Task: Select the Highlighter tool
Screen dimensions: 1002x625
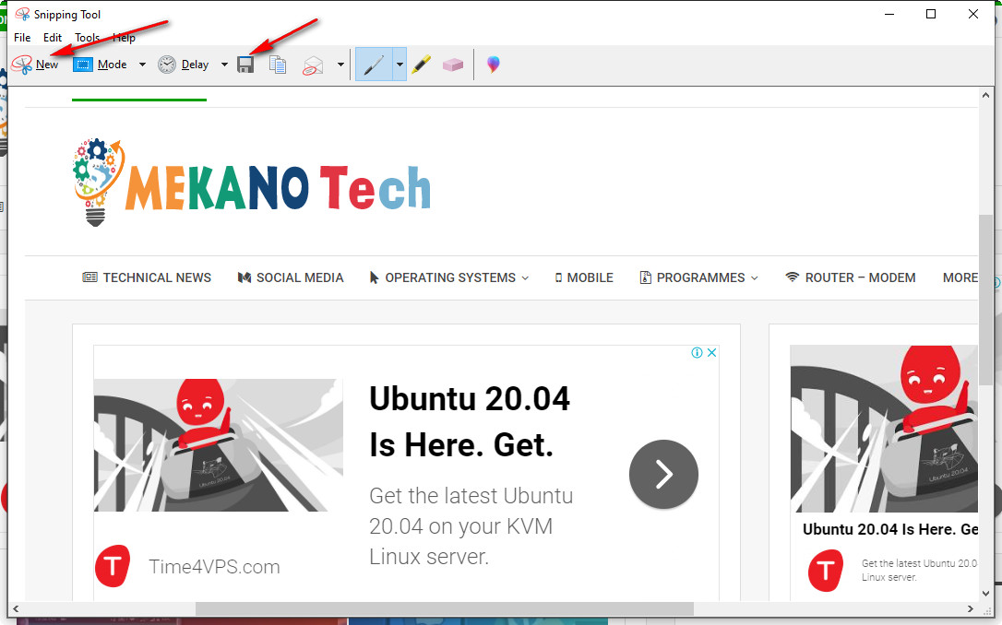Action: [421, 65]
